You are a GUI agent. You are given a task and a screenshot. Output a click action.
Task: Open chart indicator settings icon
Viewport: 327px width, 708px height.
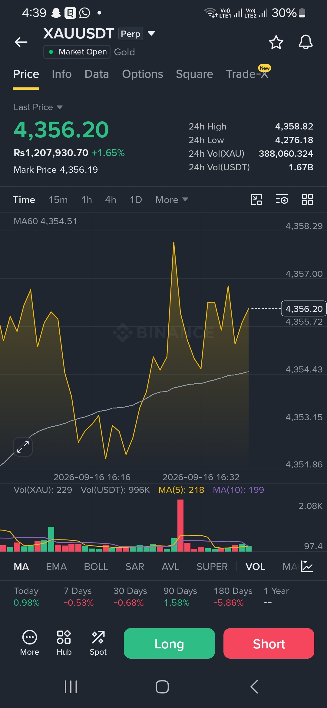(x=282, y=200)
